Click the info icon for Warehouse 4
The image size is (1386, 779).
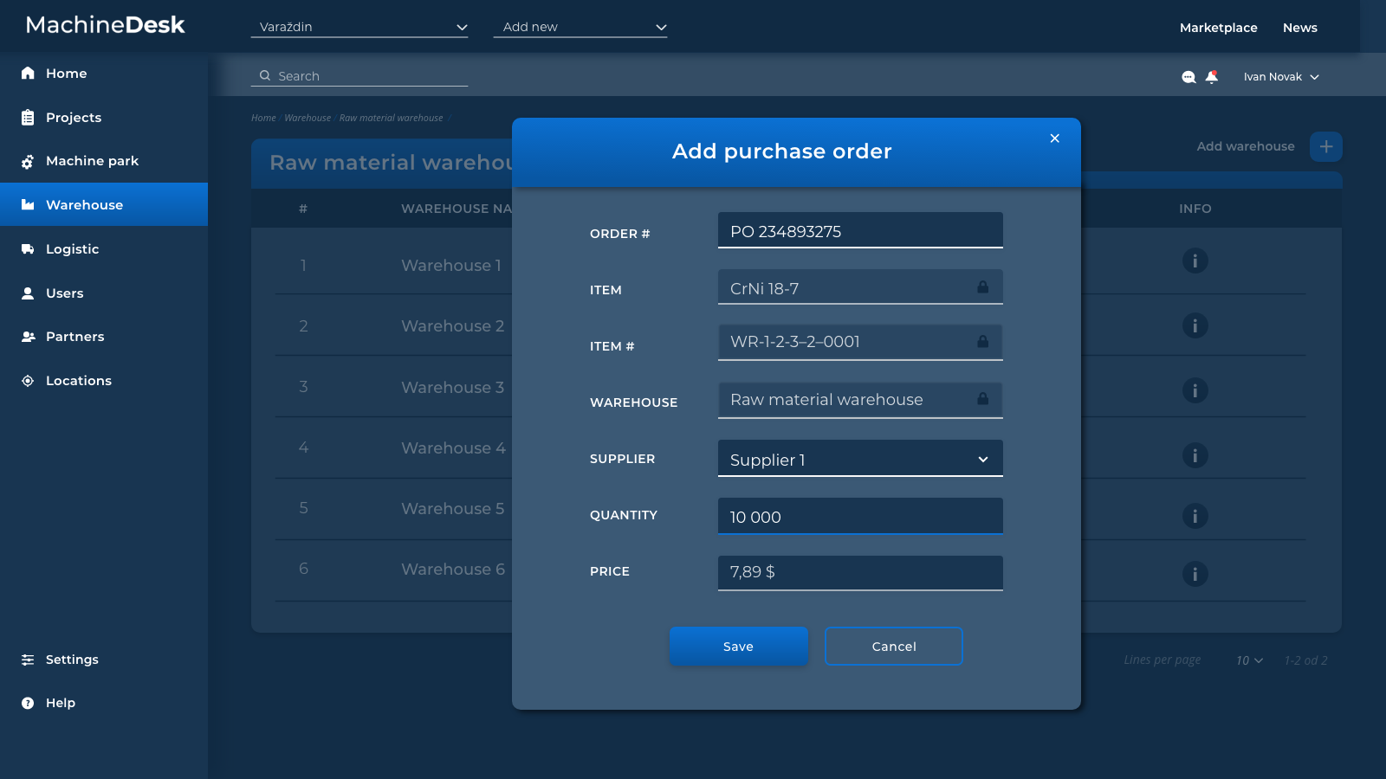point(1195,455)
